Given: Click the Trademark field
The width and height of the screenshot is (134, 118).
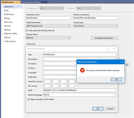Looking at the screenshot, I should click(60, 77).
